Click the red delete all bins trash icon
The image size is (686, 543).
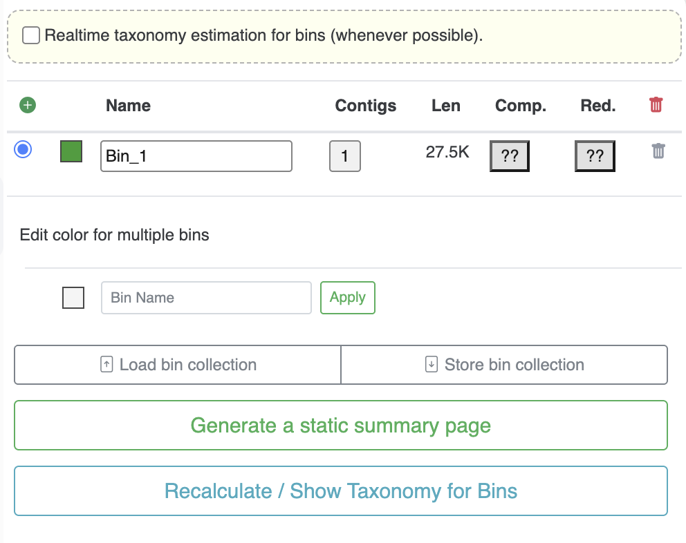656,105
